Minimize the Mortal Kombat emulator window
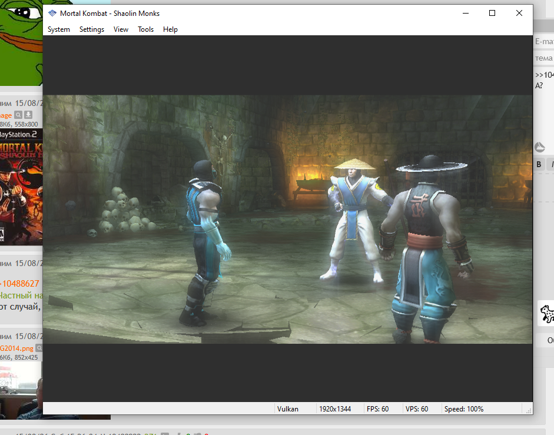This screenshot has width=554, height=435. [x=466, y=13]
